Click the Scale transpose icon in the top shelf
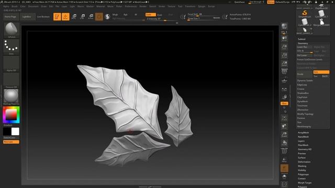Screen dimensions: 335x188 point(82,17)
